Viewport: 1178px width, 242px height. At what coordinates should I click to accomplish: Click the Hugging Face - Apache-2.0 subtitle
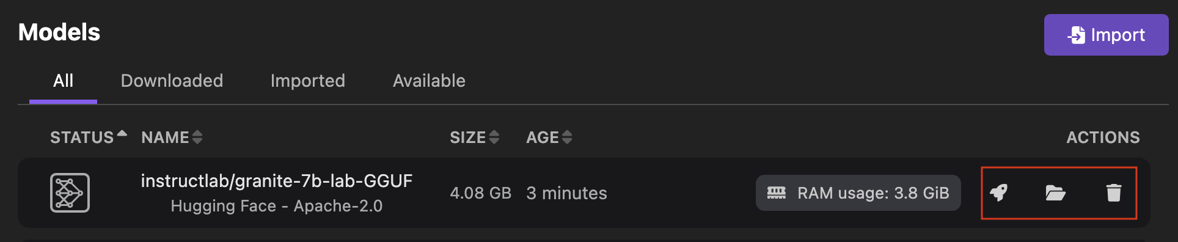point(277,206)
